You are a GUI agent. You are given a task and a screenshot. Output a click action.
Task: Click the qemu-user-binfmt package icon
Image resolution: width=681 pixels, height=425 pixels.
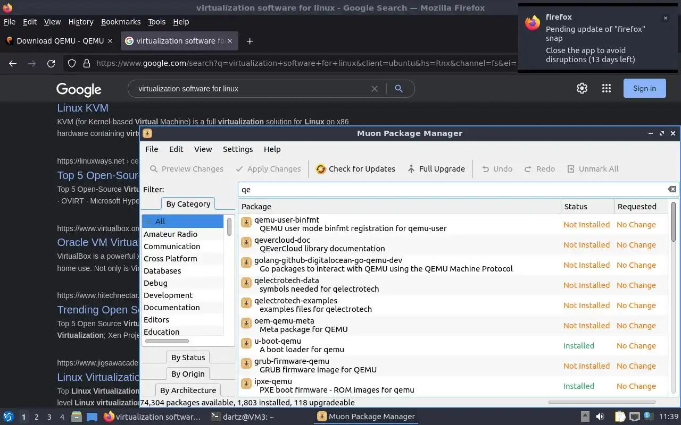point(246,222)
